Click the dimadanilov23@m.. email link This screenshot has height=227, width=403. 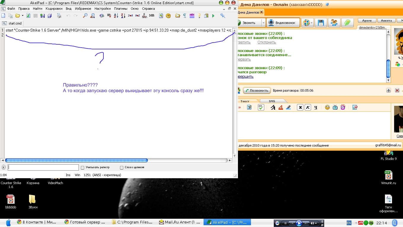(372, 27)
